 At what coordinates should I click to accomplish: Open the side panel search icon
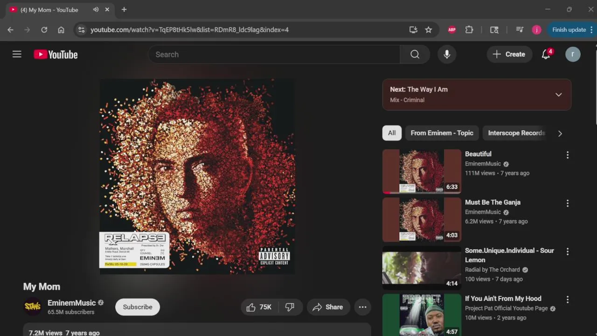494,29
